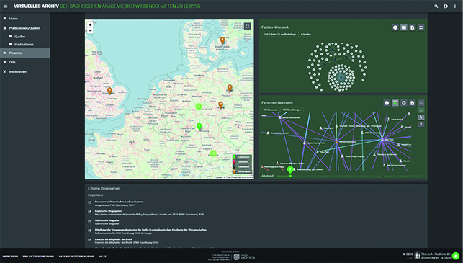Open Personen-Netzwerk settings gear
The width and height of the screenshot is (463, 263).
pos(404,103)
